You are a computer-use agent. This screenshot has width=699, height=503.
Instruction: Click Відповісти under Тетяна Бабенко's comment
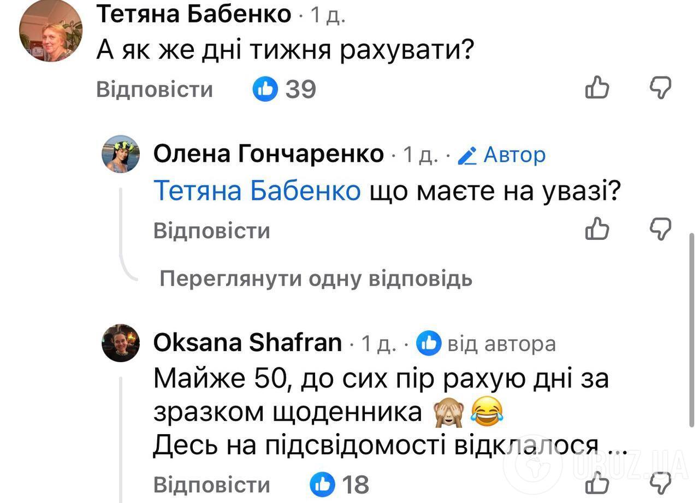(x=155, y=89)
